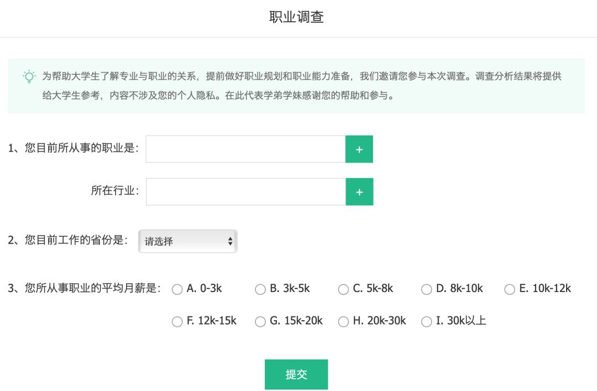The image size is (597, 391).
Task: Click the 职业调查 page title
Action: tap(296, 17)
